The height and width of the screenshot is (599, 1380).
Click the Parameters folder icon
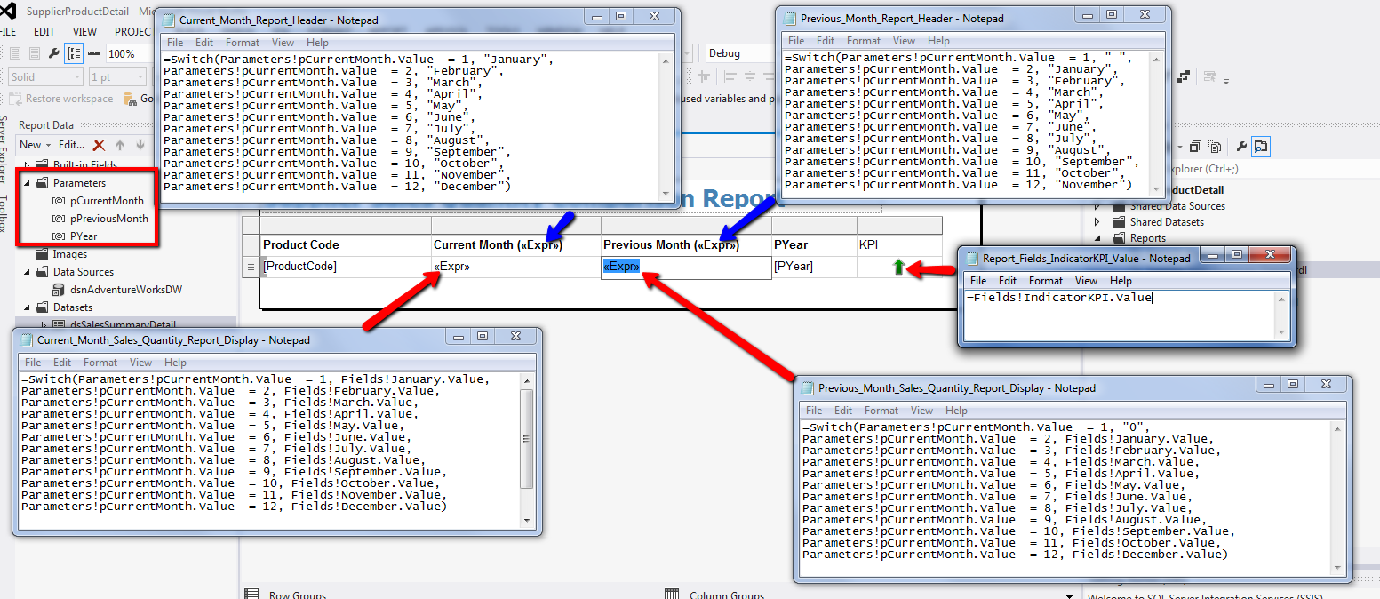[x=42, y=183]
